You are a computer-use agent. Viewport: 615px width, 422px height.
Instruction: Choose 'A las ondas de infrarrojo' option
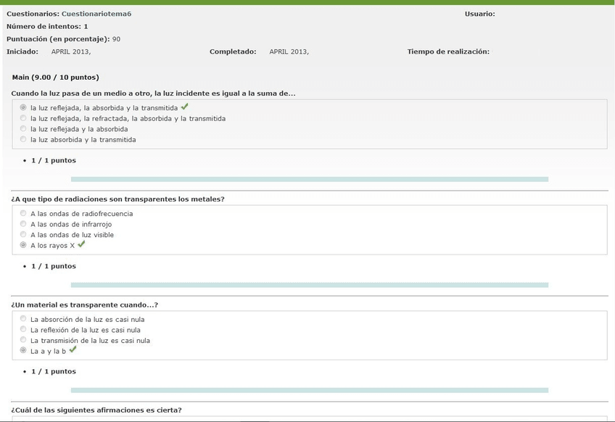pos(23,224)
